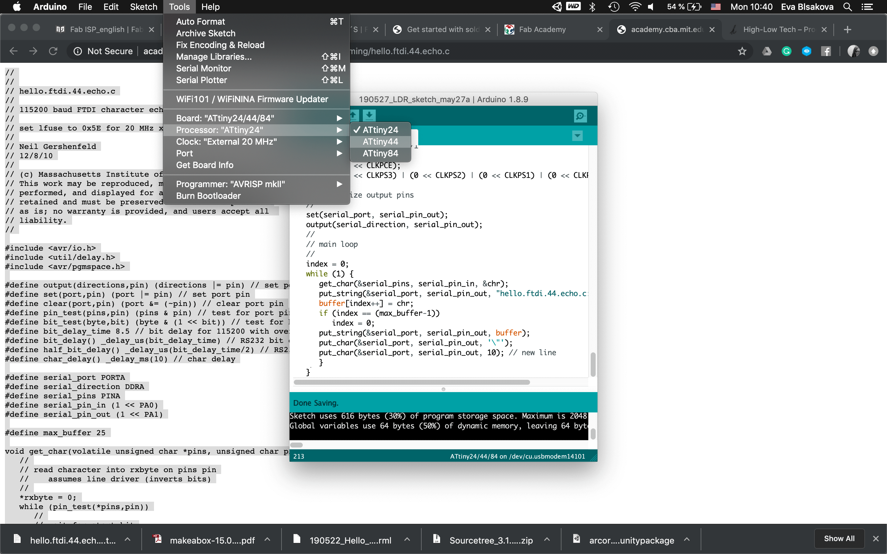The width and height of the screenshot is (887, 554).
Task: Choose the ATtiny84 processor
Action: 380,154
